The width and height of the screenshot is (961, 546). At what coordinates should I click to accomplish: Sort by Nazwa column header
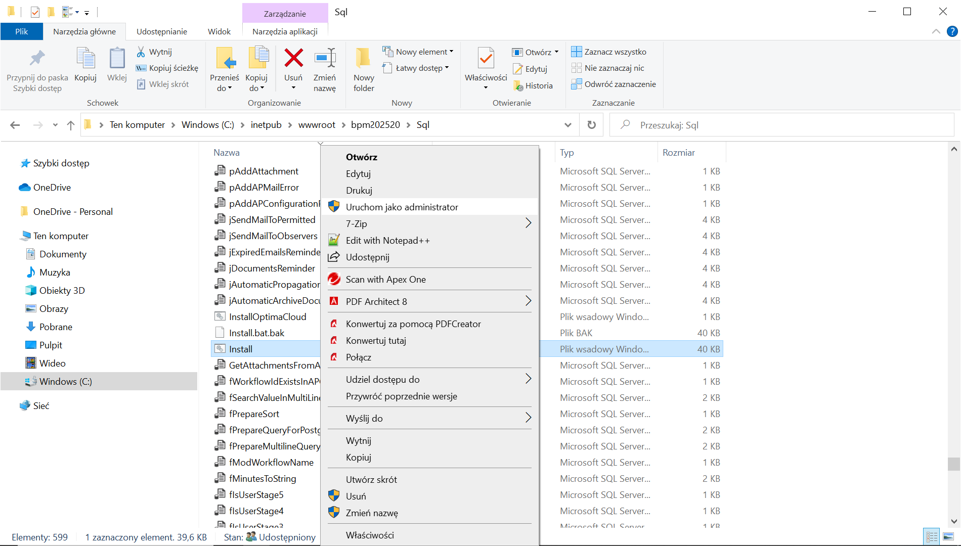coord(227,153)
